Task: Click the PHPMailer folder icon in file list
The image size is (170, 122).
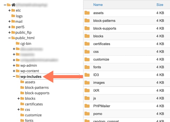Action: tap(87, 106)
